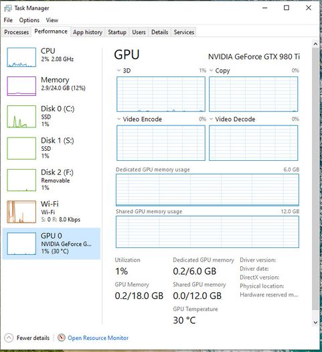Click the Driver version label
The height and width of the screenshot is (352, 322).
tap(258, 260)
